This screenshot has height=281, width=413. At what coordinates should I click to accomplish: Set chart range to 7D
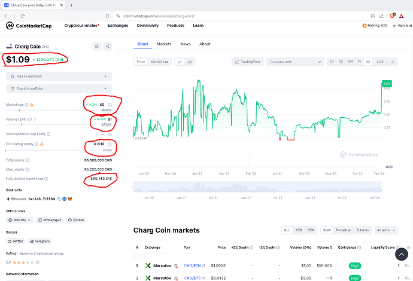tap(341, 62)
